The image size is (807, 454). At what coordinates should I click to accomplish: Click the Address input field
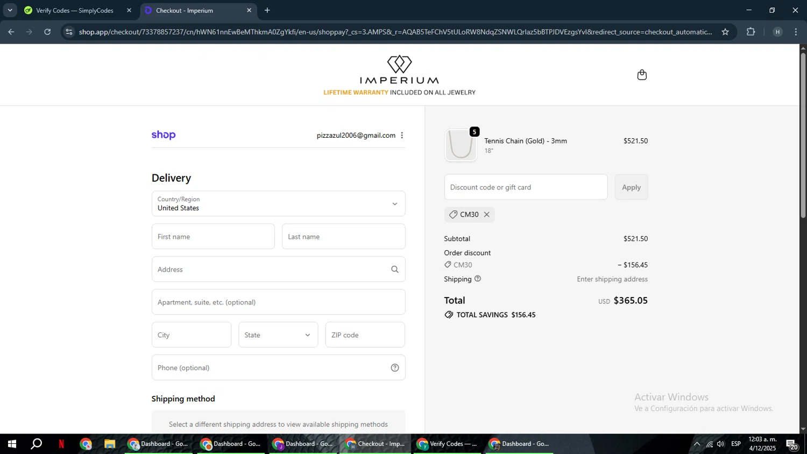(278, 269)
